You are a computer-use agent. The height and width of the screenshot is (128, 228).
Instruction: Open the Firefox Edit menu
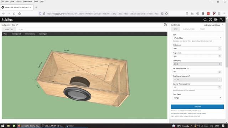7,1
